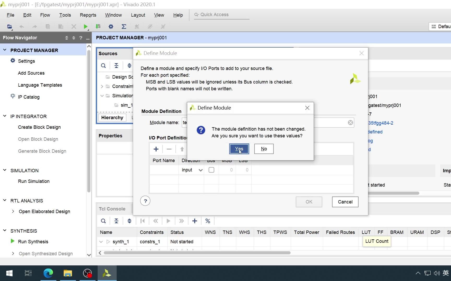
Task: Move the port row up
Action: point(182,149)
